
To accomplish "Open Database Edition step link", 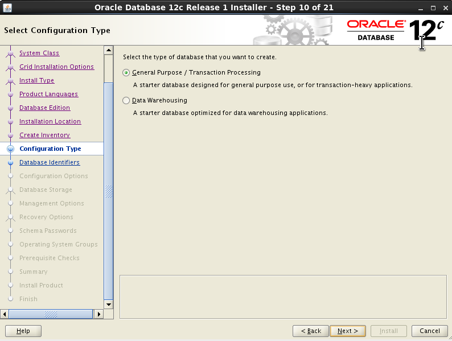I will pos(44,108).
